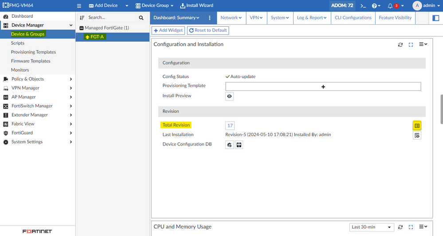The image size is (443, 236).
Task: Open the Revision History list icon
Action: [x=417, y=126]
